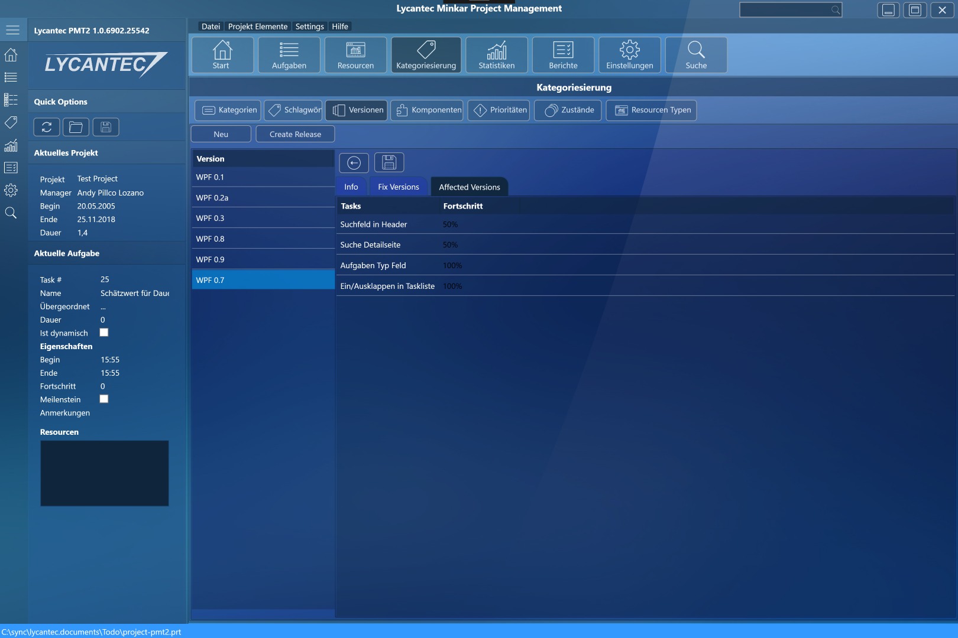Select the Kategoriesierung ribbon button
Viewport: 958px width, 638px height.
pyautogui.click(x=426, y=55)
